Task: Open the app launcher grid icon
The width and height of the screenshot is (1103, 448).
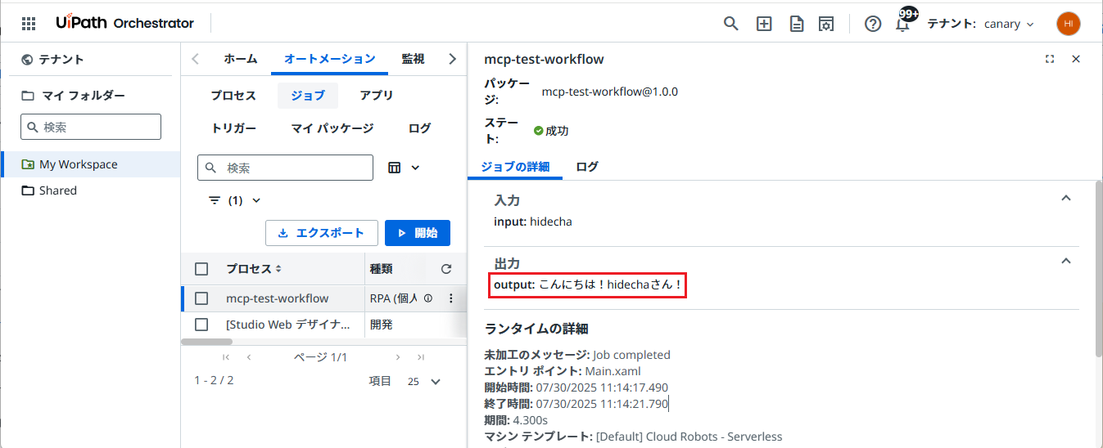Action: click(29, 24)
